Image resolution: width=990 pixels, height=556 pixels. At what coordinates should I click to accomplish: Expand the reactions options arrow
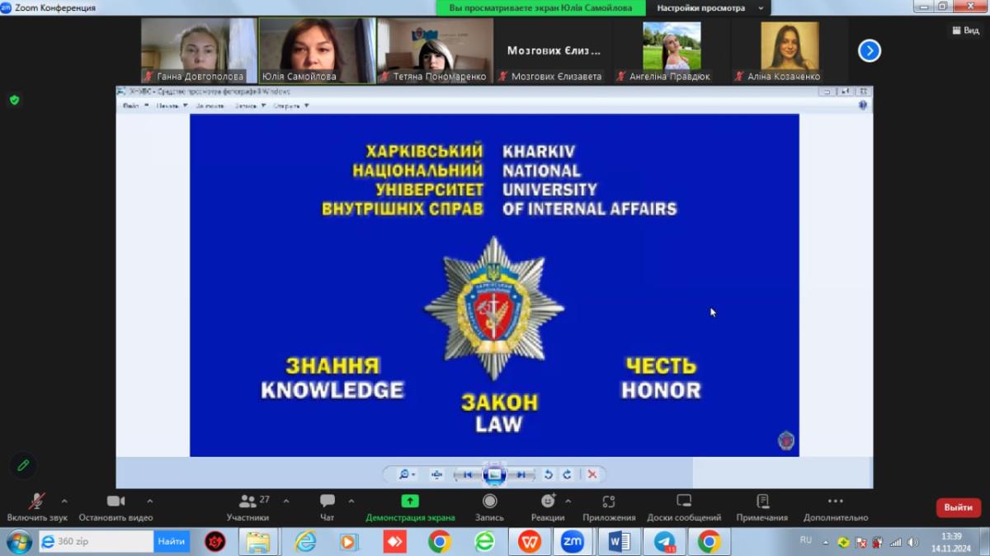[x=568, y=501]
